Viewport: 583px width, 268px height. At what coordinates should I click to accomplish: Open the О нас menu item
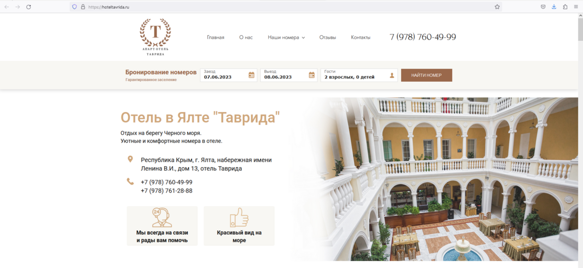[x=246, y=37]
